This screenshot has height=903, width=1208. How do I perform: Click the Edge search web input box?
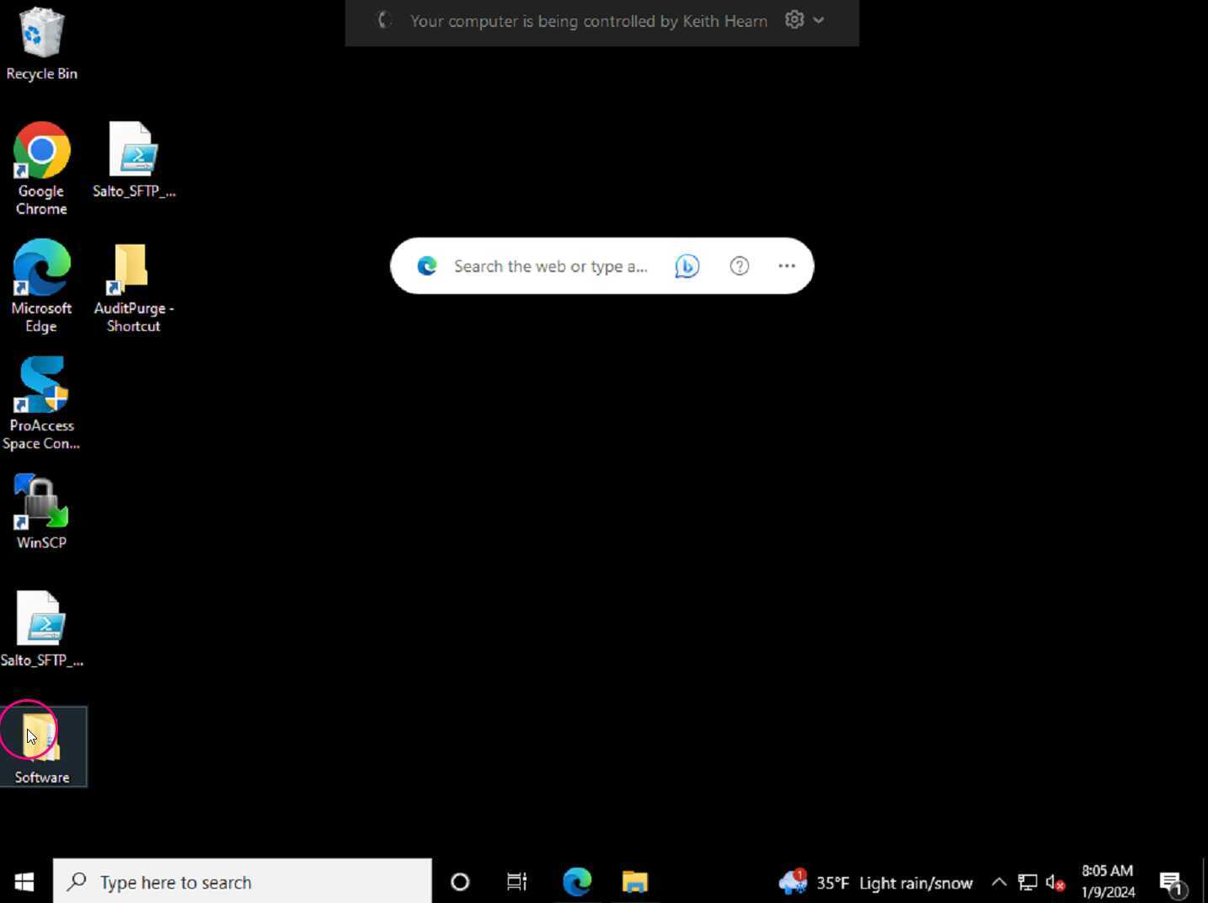[x=550, y=266]
